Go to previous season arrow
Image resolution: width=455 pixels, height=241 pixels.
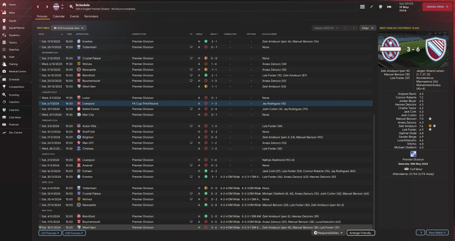(345, 28)
